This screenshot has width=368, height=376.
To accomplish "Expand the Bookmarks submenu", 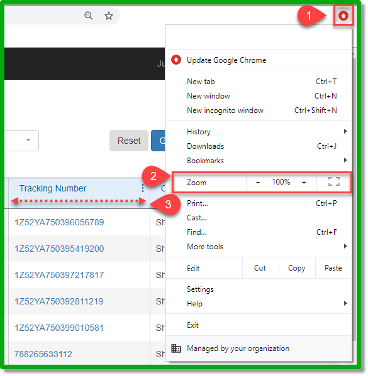I will coord(259,161).
